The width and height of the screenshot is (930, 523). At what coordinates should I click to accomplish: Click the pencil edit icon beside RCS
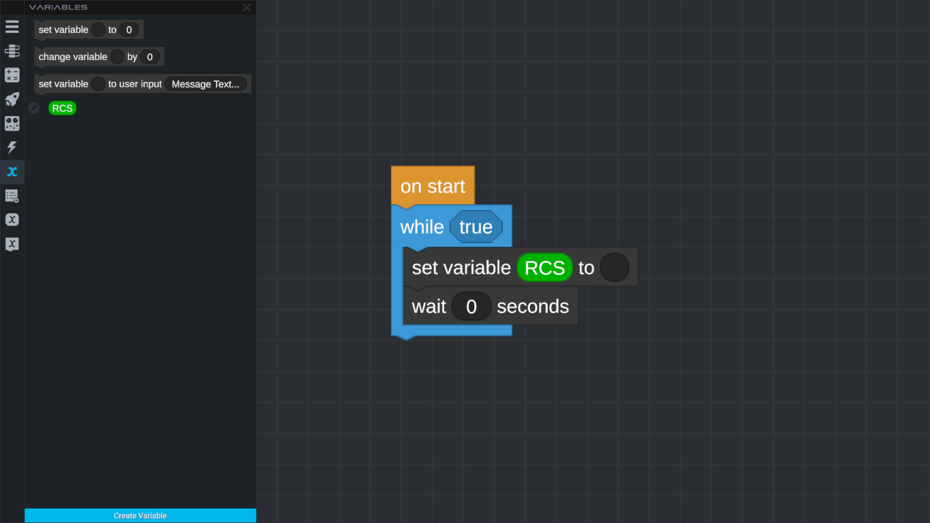click(34, 108)
